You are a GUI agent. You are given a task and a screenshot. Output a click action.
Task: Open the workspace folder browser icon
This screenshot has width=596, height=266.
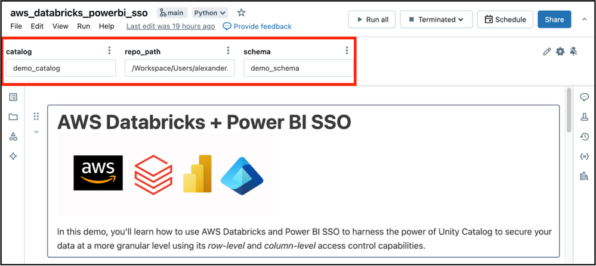click(13, 117)
